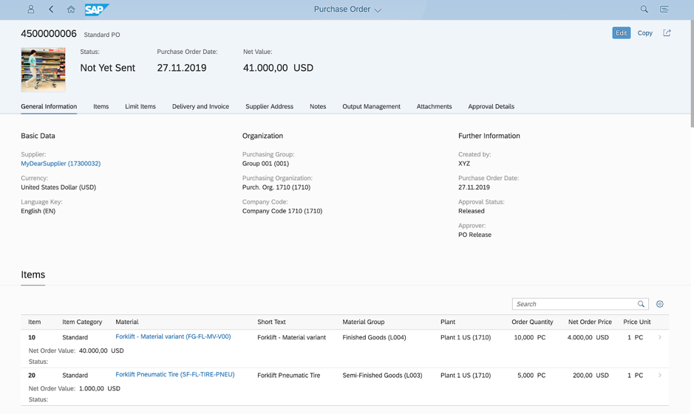Viewport: 694px width, 414px height.
Task: Click the purchase order thumbnail image
Action: click(x=43, y=70)
